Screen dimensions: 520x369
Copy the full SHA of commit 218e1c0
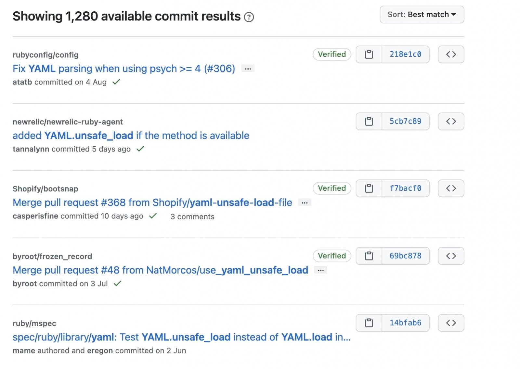[x=369, y=54]
